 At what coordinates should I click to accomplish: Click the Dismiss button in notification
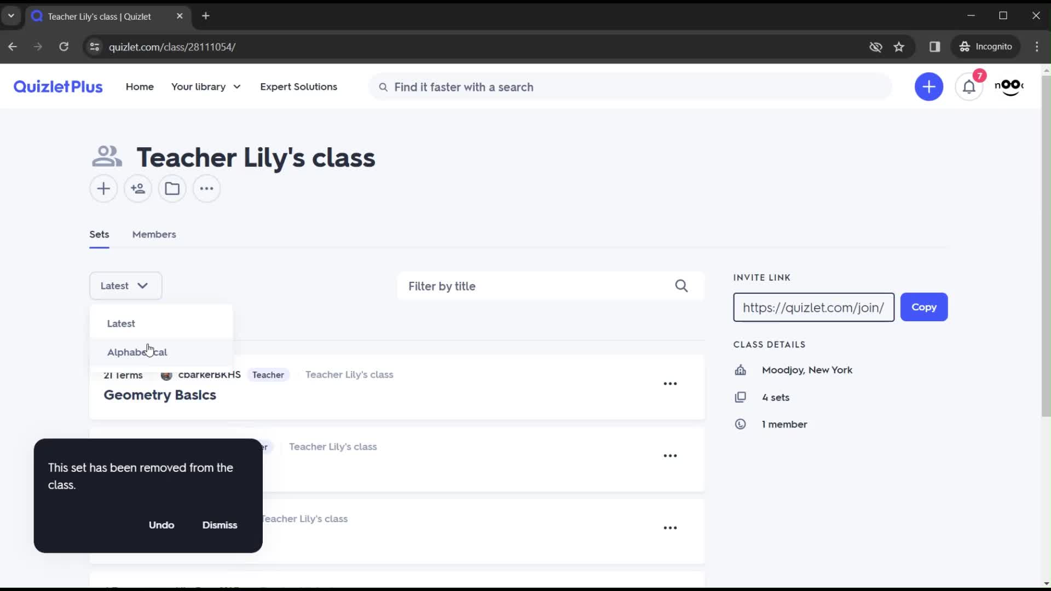tap(219, 524)
